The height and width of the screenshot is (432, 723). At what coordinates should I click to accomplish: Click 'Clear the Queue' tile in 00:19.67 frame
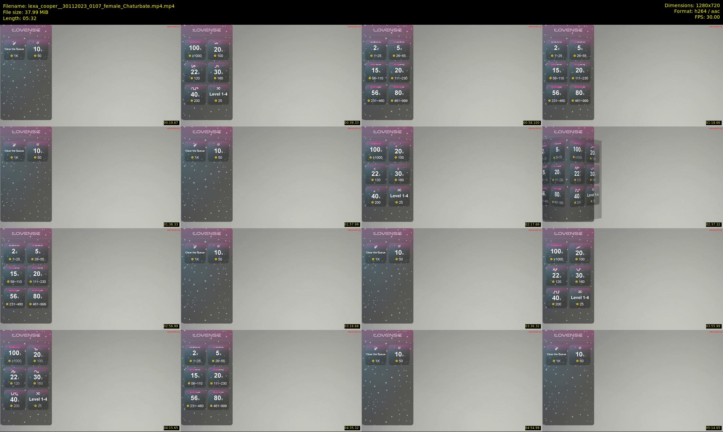[x=14, y=50]
